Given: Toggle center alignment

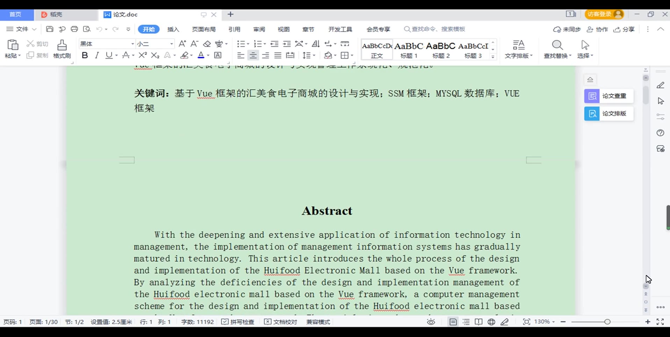Looking at the screenshot, I should (x=253, y=55).
